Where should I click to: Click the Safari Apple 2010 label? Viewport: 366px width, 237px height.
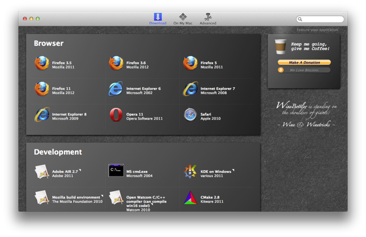(x=210, y=117)
